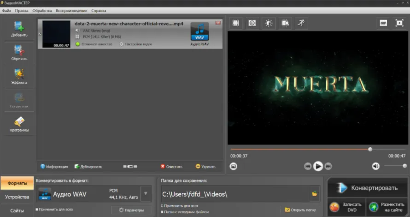Click the playback seek bar handle
The image size is (410, 217).
tap(370, 150)
